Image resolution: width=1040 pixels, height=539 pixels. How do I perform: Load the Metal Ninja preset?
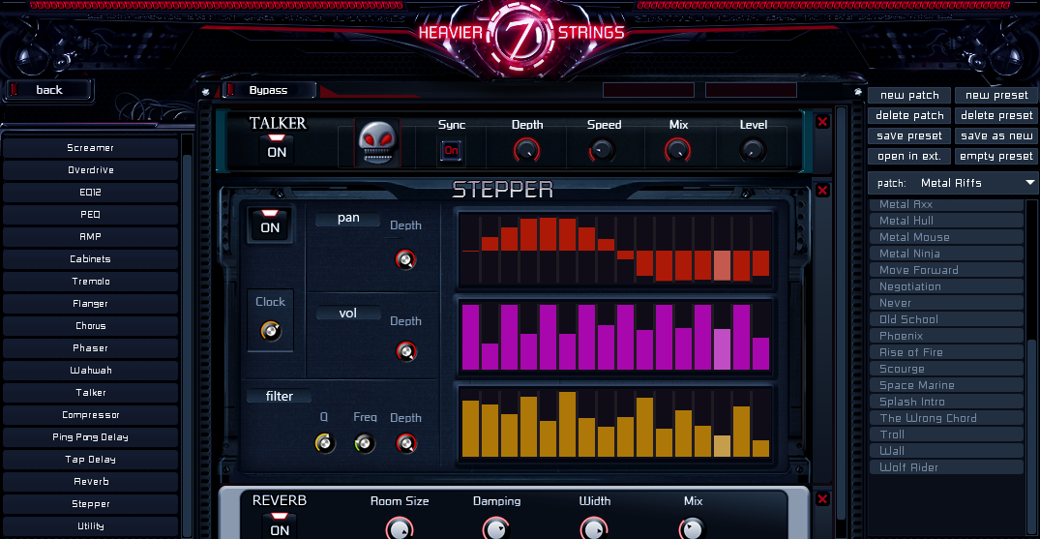point(946,254)
